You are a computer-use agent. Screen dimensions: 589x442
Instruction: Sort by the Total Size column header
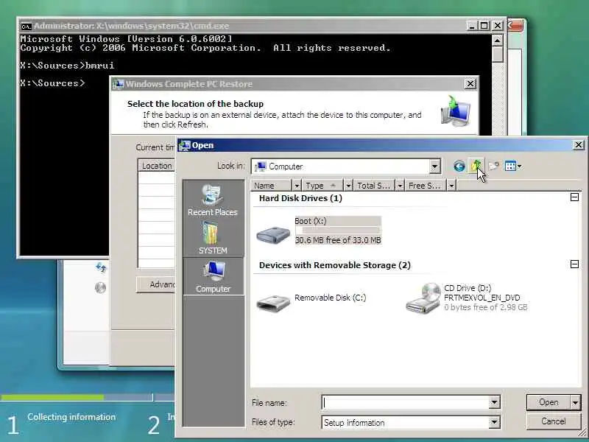(375, 186)
